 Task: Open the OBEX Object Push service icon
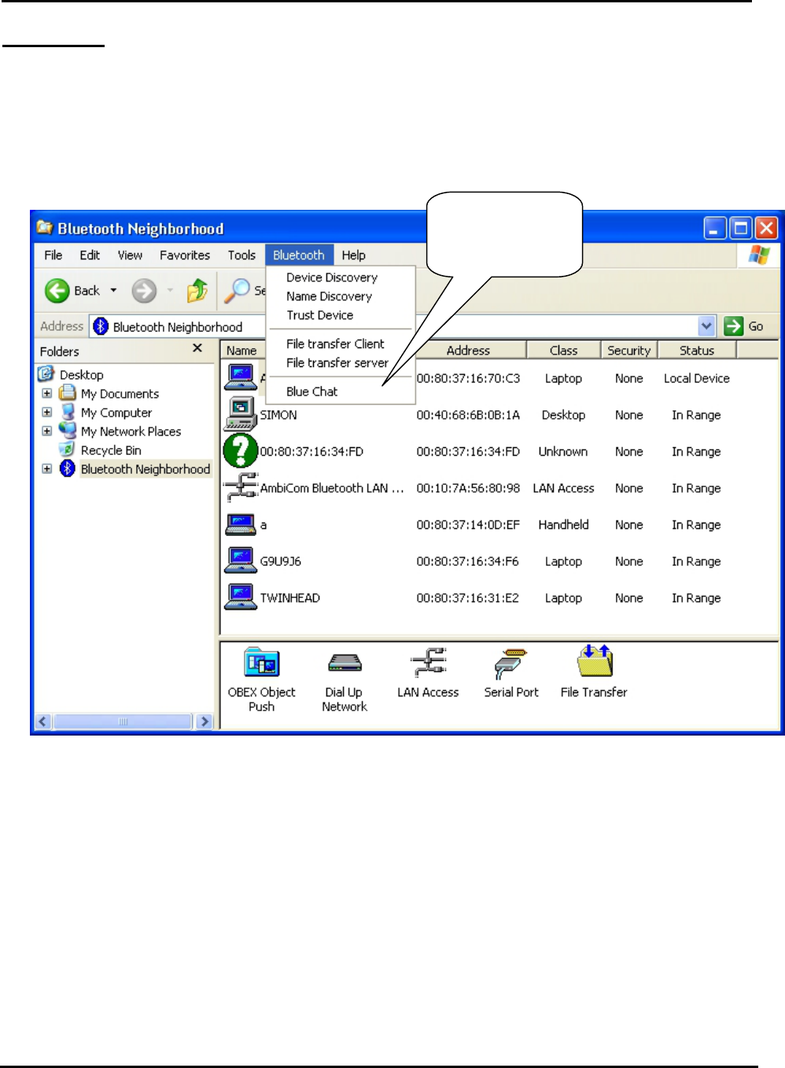click(x=261, y=662)
